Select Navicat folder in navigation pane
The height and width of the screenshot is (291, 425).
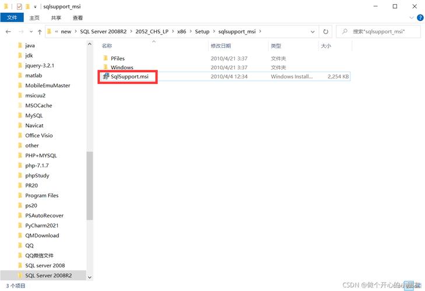[34, 126]
